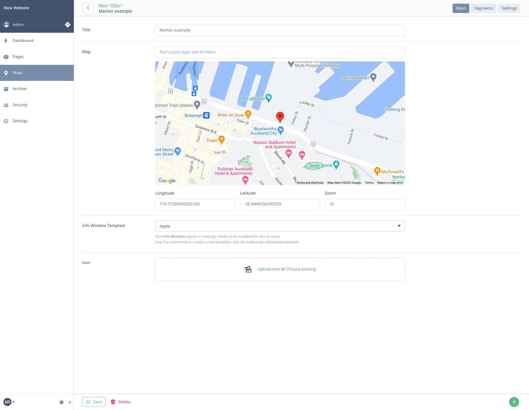Click the Security users icon
The width and height of the screenshot is (529, 410).
[x=6, y=105]
